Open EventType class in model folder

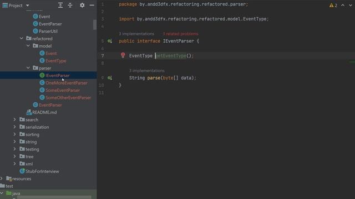coord(56,61)
